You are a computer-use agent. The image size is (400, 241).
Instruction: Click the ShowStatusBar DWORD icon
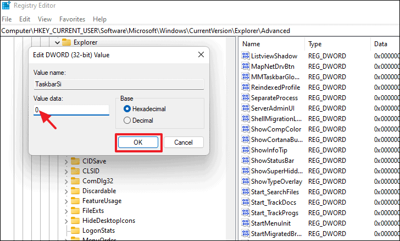coord(246,161)
